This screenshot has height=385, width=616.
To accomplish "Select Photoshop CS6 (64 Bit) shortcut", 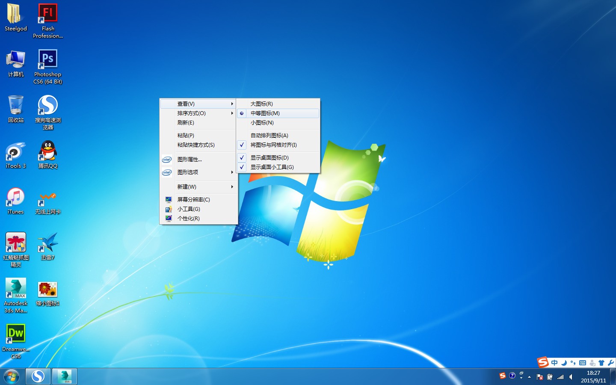I will coord(48,66).
